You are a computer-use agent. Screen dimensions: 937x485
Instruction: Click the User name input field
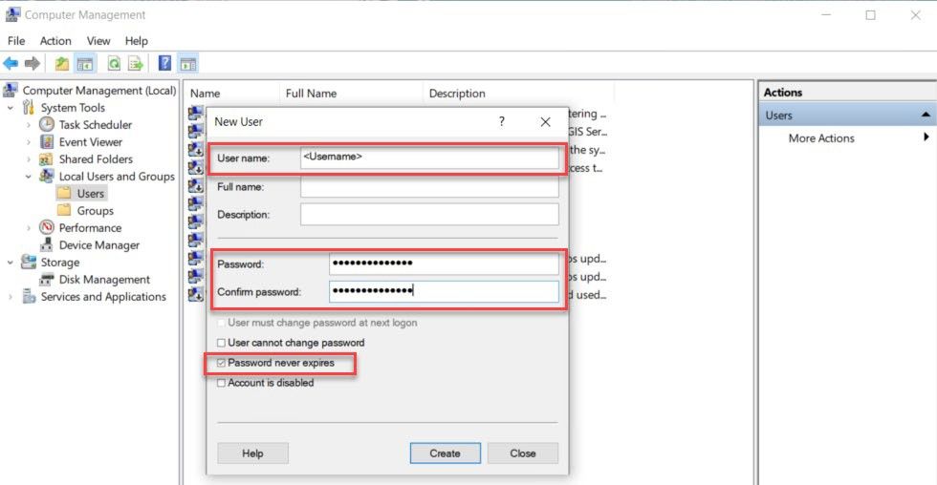pyautogui.click(x=429, y=158)
